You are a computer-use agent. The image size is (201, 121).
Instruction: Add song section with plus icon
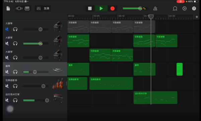tap(197, 17)
